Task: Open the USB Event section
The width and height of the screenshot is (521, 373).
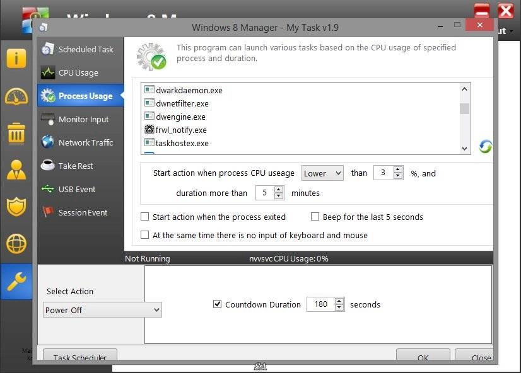Action: pos(80,189)
